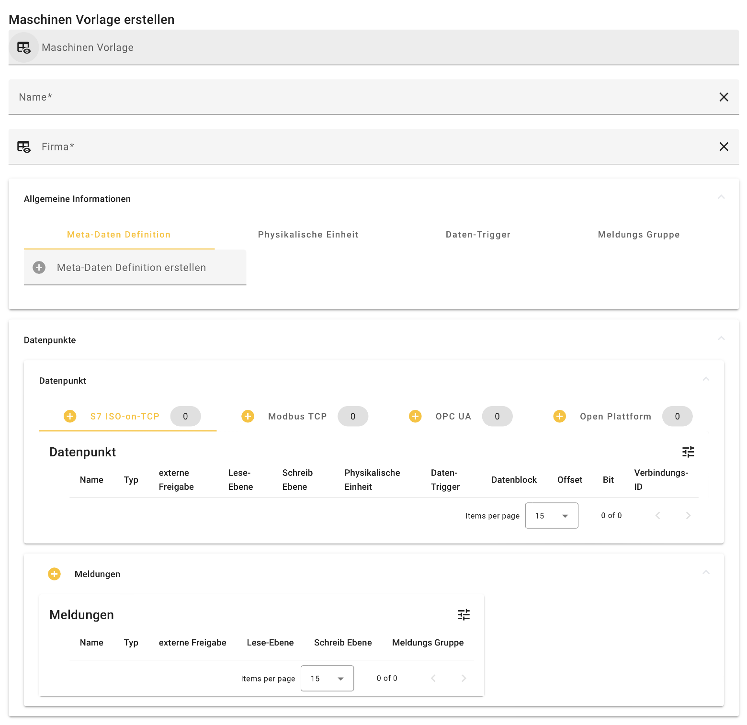747x725 pixels.
Task: Add an Open Plattform data point via plus icon
Action: click(559, 416)
